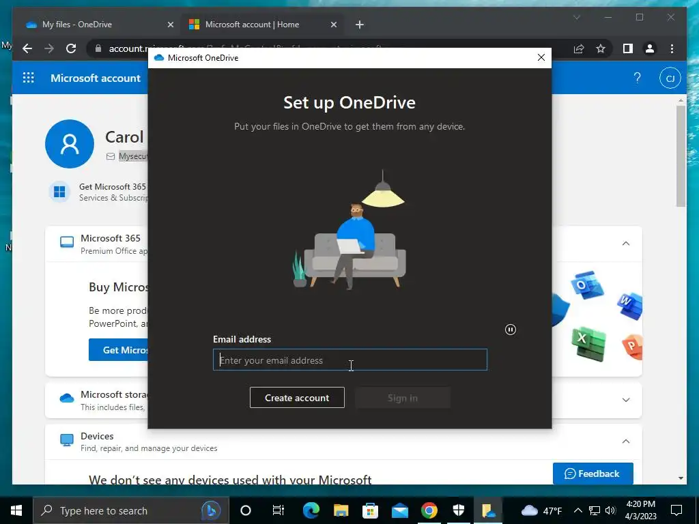699x524 pixels.
Task: Open Windows Security shield in taskbar
Action: 458,510
